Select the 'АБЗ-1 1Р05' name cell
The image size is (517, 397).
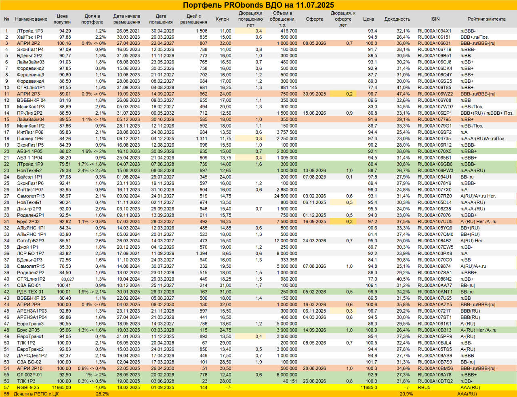[29, 151]
